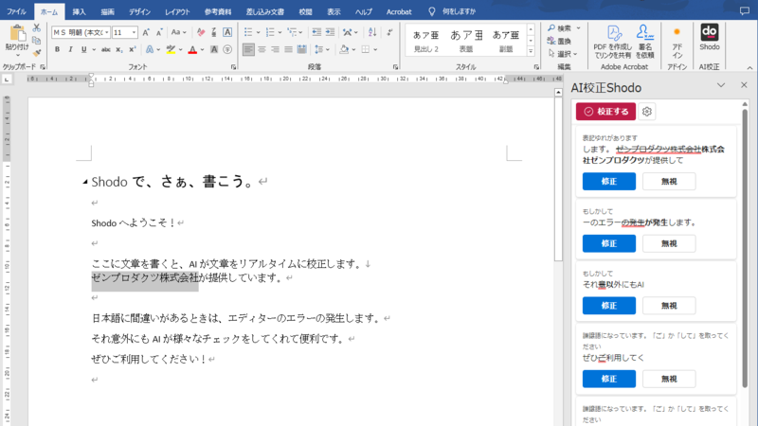Select the Format Painter brush
Image resolution: width=758 pixels, height=426 pixels.
point(37,52)
